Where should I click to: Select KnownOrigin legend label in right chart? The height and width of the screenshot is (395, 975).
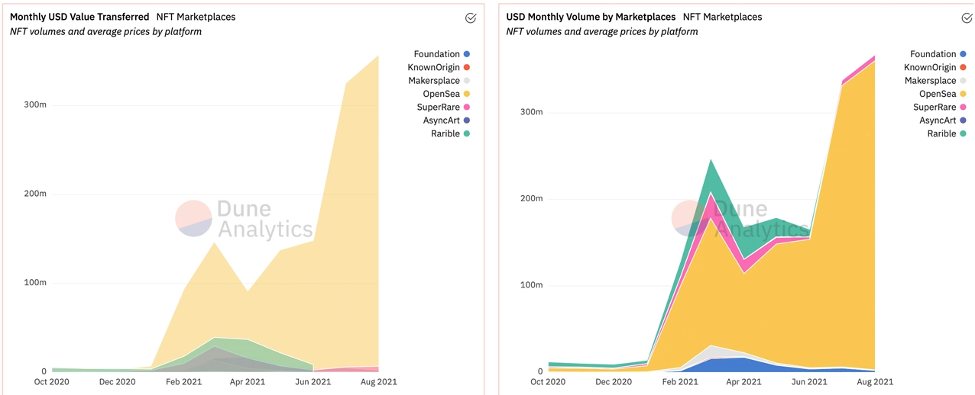[x=931, y=67]
